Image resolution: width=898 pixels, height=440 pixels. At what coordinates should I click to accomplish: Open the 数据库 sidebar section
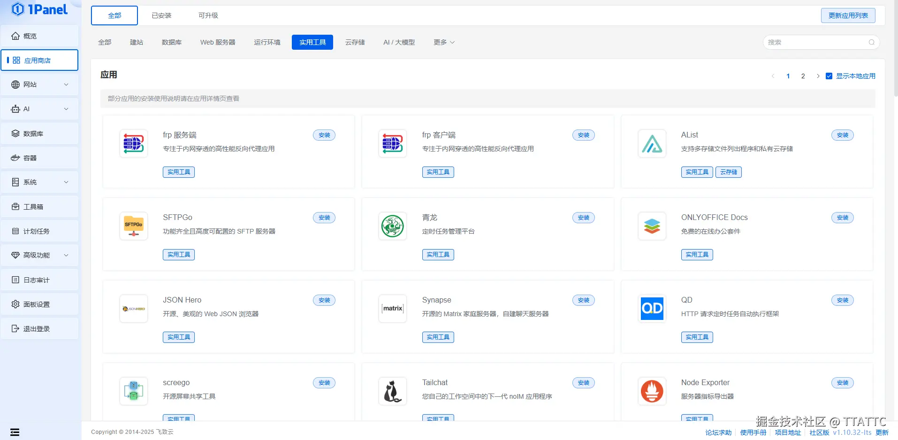tap(39, 134)
